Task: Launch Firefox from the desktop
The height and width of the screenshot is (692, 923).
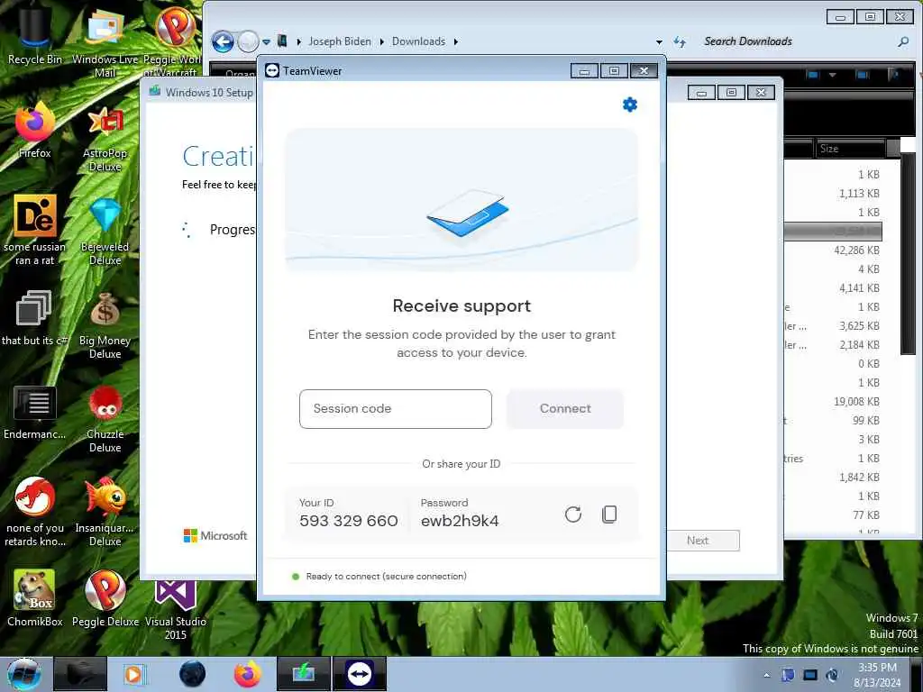Action: tap(35, 131)
